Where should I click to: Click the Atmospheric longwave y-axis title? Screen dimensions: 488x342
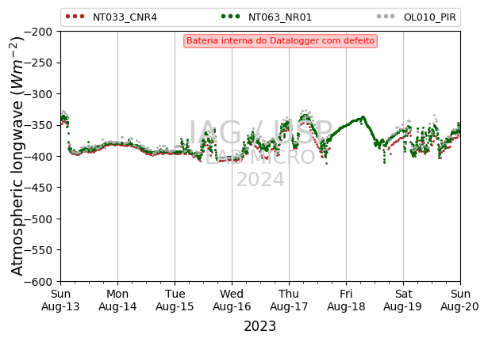click(x=17, y=156)
